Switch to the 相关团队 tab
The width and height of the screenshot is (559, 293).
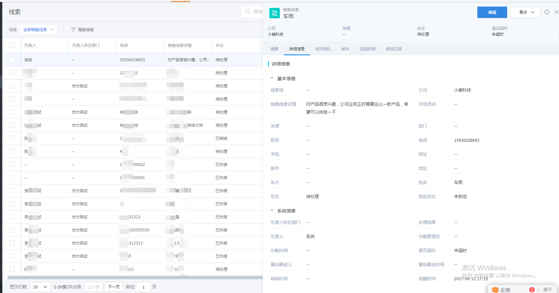click(x=323, y=49)
